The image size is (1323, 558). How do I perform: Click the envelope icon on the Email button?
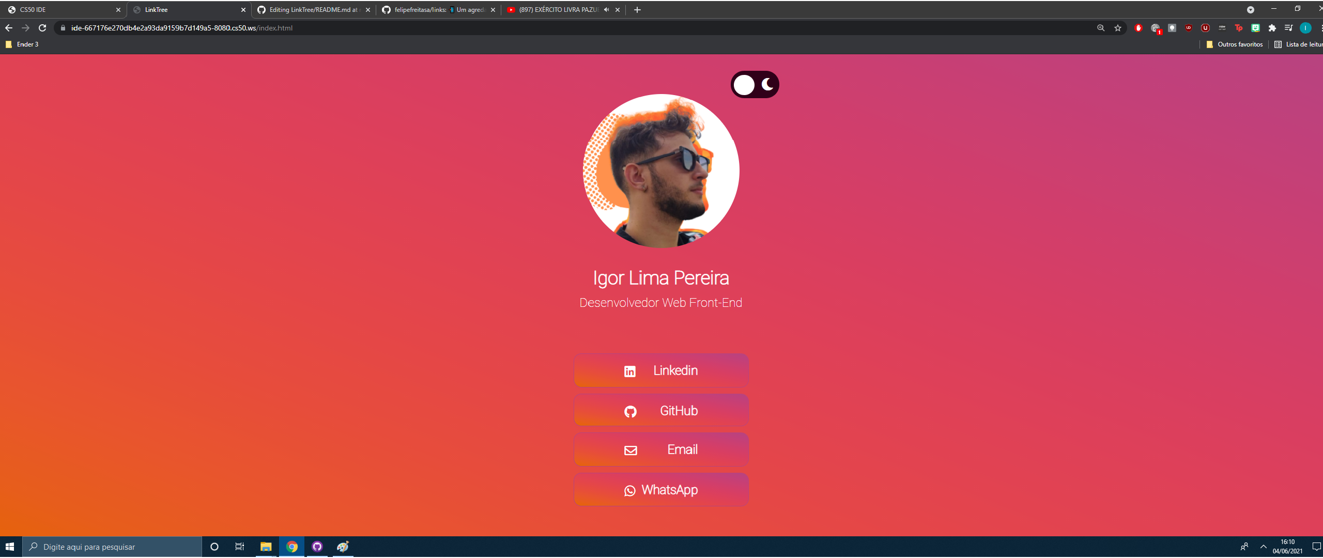tap(630, 450)
